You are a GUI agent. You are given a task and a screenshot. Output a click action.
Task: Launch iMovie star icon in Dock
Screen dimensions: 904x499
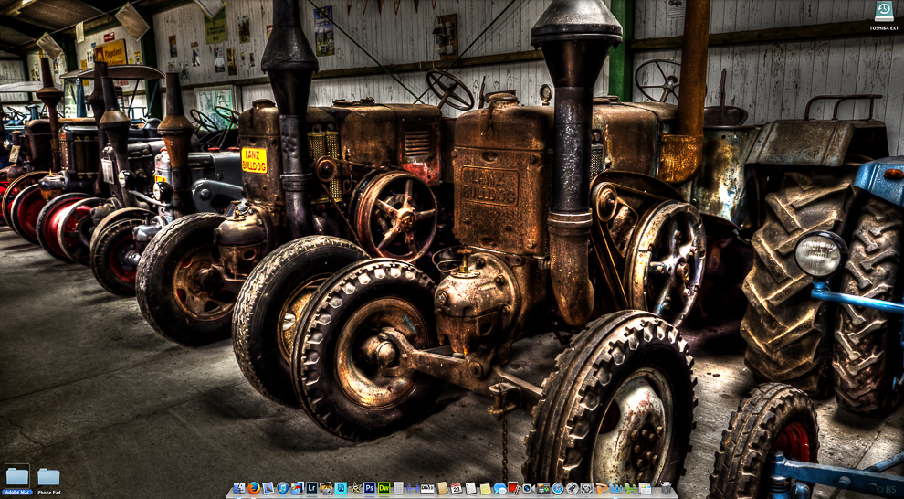pyautogui.click(x=355, y=488)
